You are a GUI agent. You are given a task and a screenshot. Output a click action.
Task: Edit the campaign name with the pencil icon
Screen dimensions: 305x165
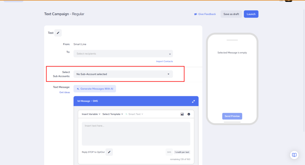point(58,33)
